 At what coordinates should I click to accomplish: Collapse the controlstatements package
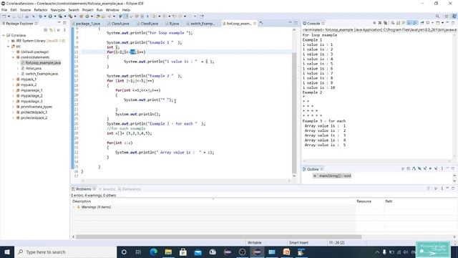(x=13, y=57)
